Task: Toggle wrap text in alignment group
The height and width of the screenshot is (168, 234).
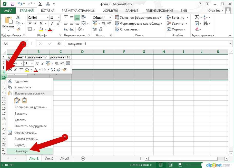Action: [84, 17]
